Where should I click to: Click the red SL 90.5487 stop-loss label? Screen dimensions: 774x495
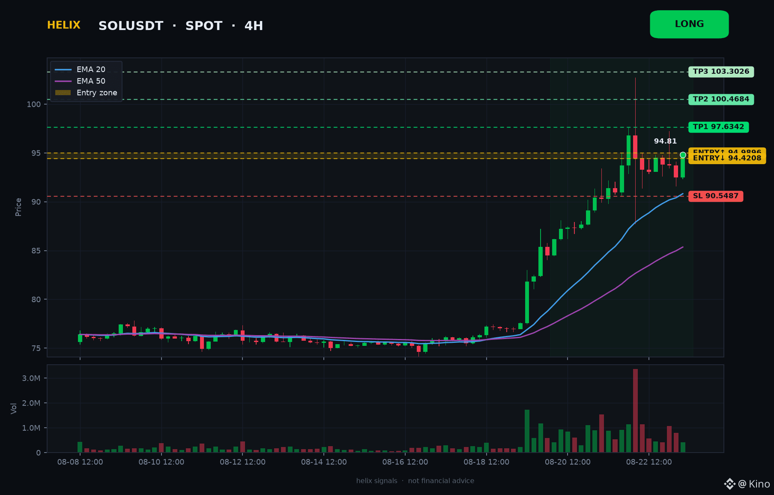(x=716, y=196)
